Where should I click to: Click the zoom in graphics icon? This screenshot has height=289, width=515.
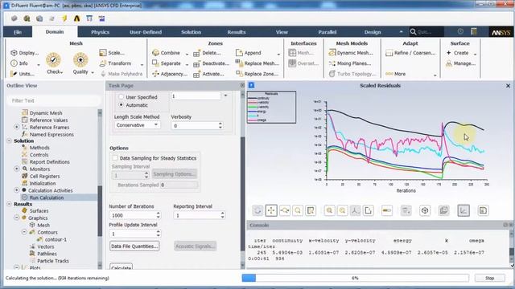pos(329,210)
